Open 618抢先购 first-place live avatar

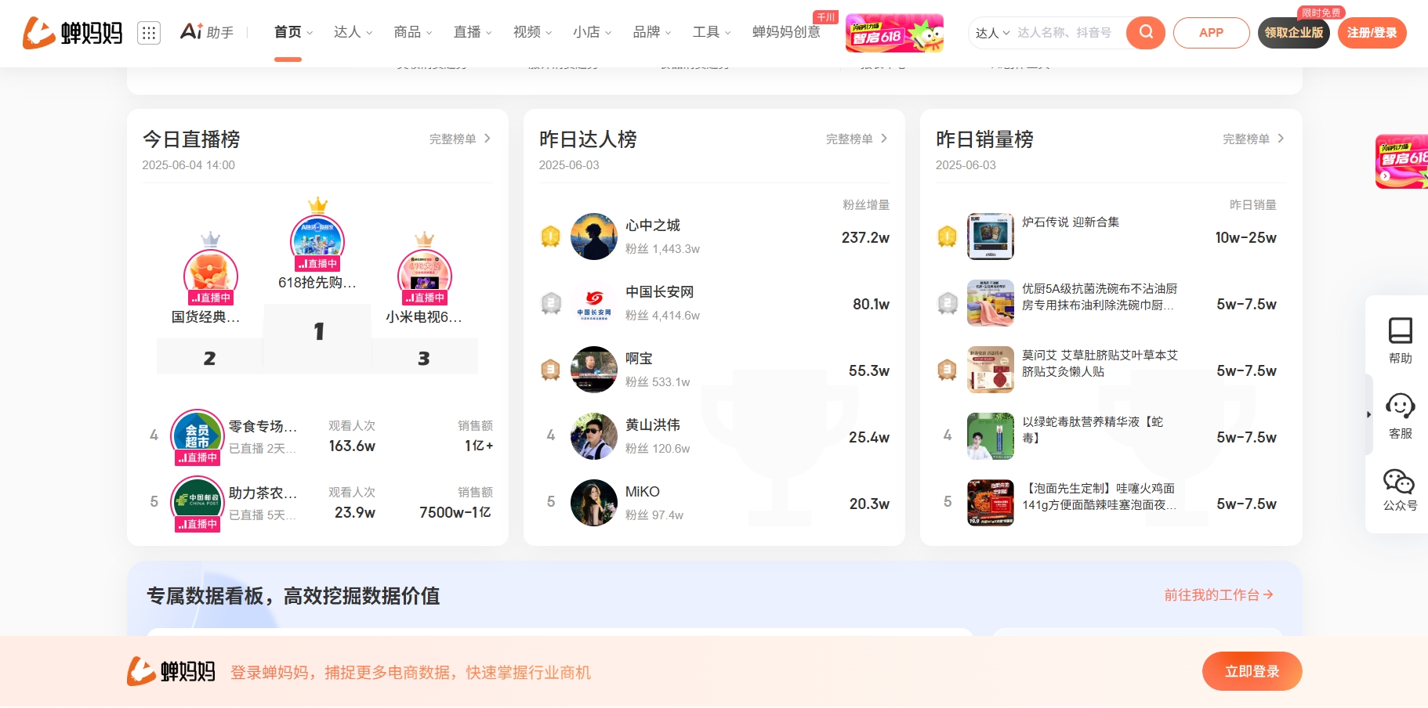pos(317,241)
